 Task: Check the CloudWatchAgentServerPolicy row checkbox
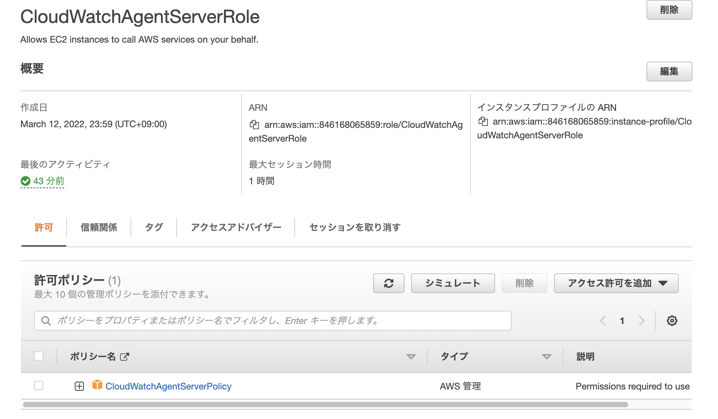pos(39,386)
